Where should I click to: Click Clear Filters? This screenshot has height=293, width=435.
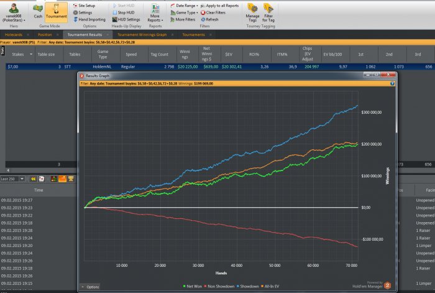click(x=217, y=12)
